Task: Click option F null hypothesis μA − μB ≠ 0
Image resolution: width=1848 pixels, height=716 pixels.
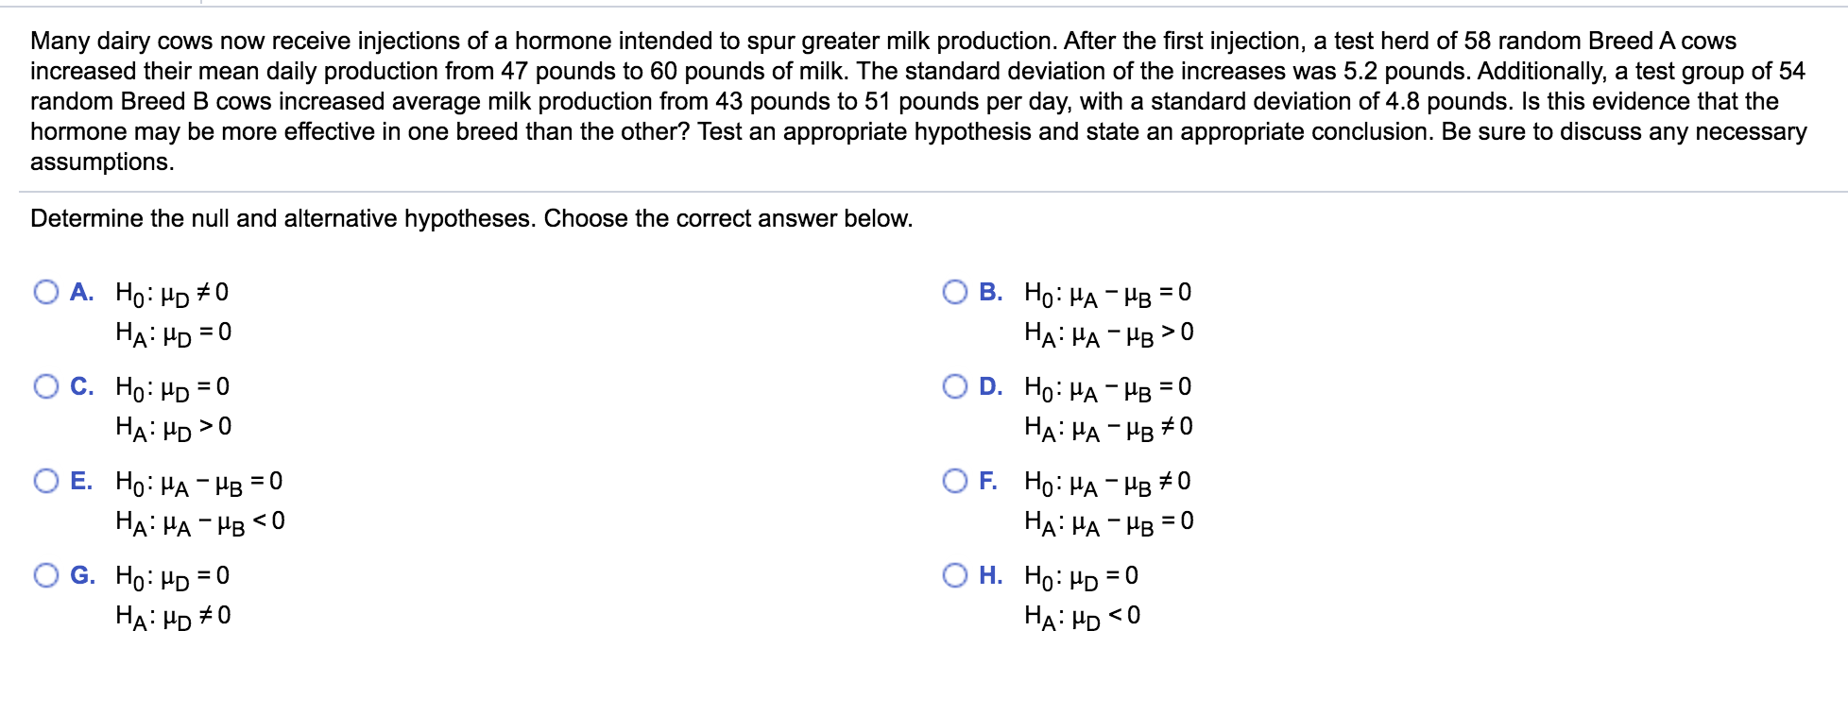Action: coord(1107,483)
